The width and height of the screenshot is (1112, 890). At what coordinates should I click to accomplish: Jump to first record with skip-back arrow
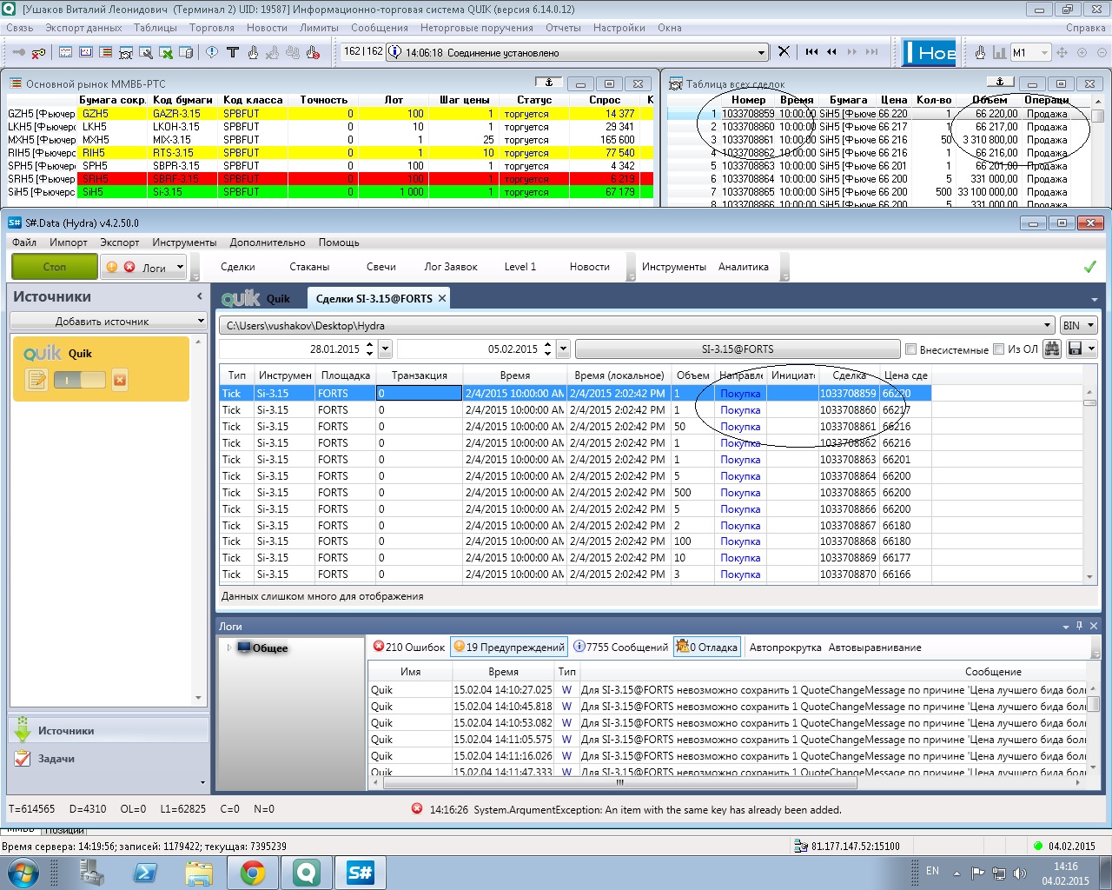coord(811,51)
